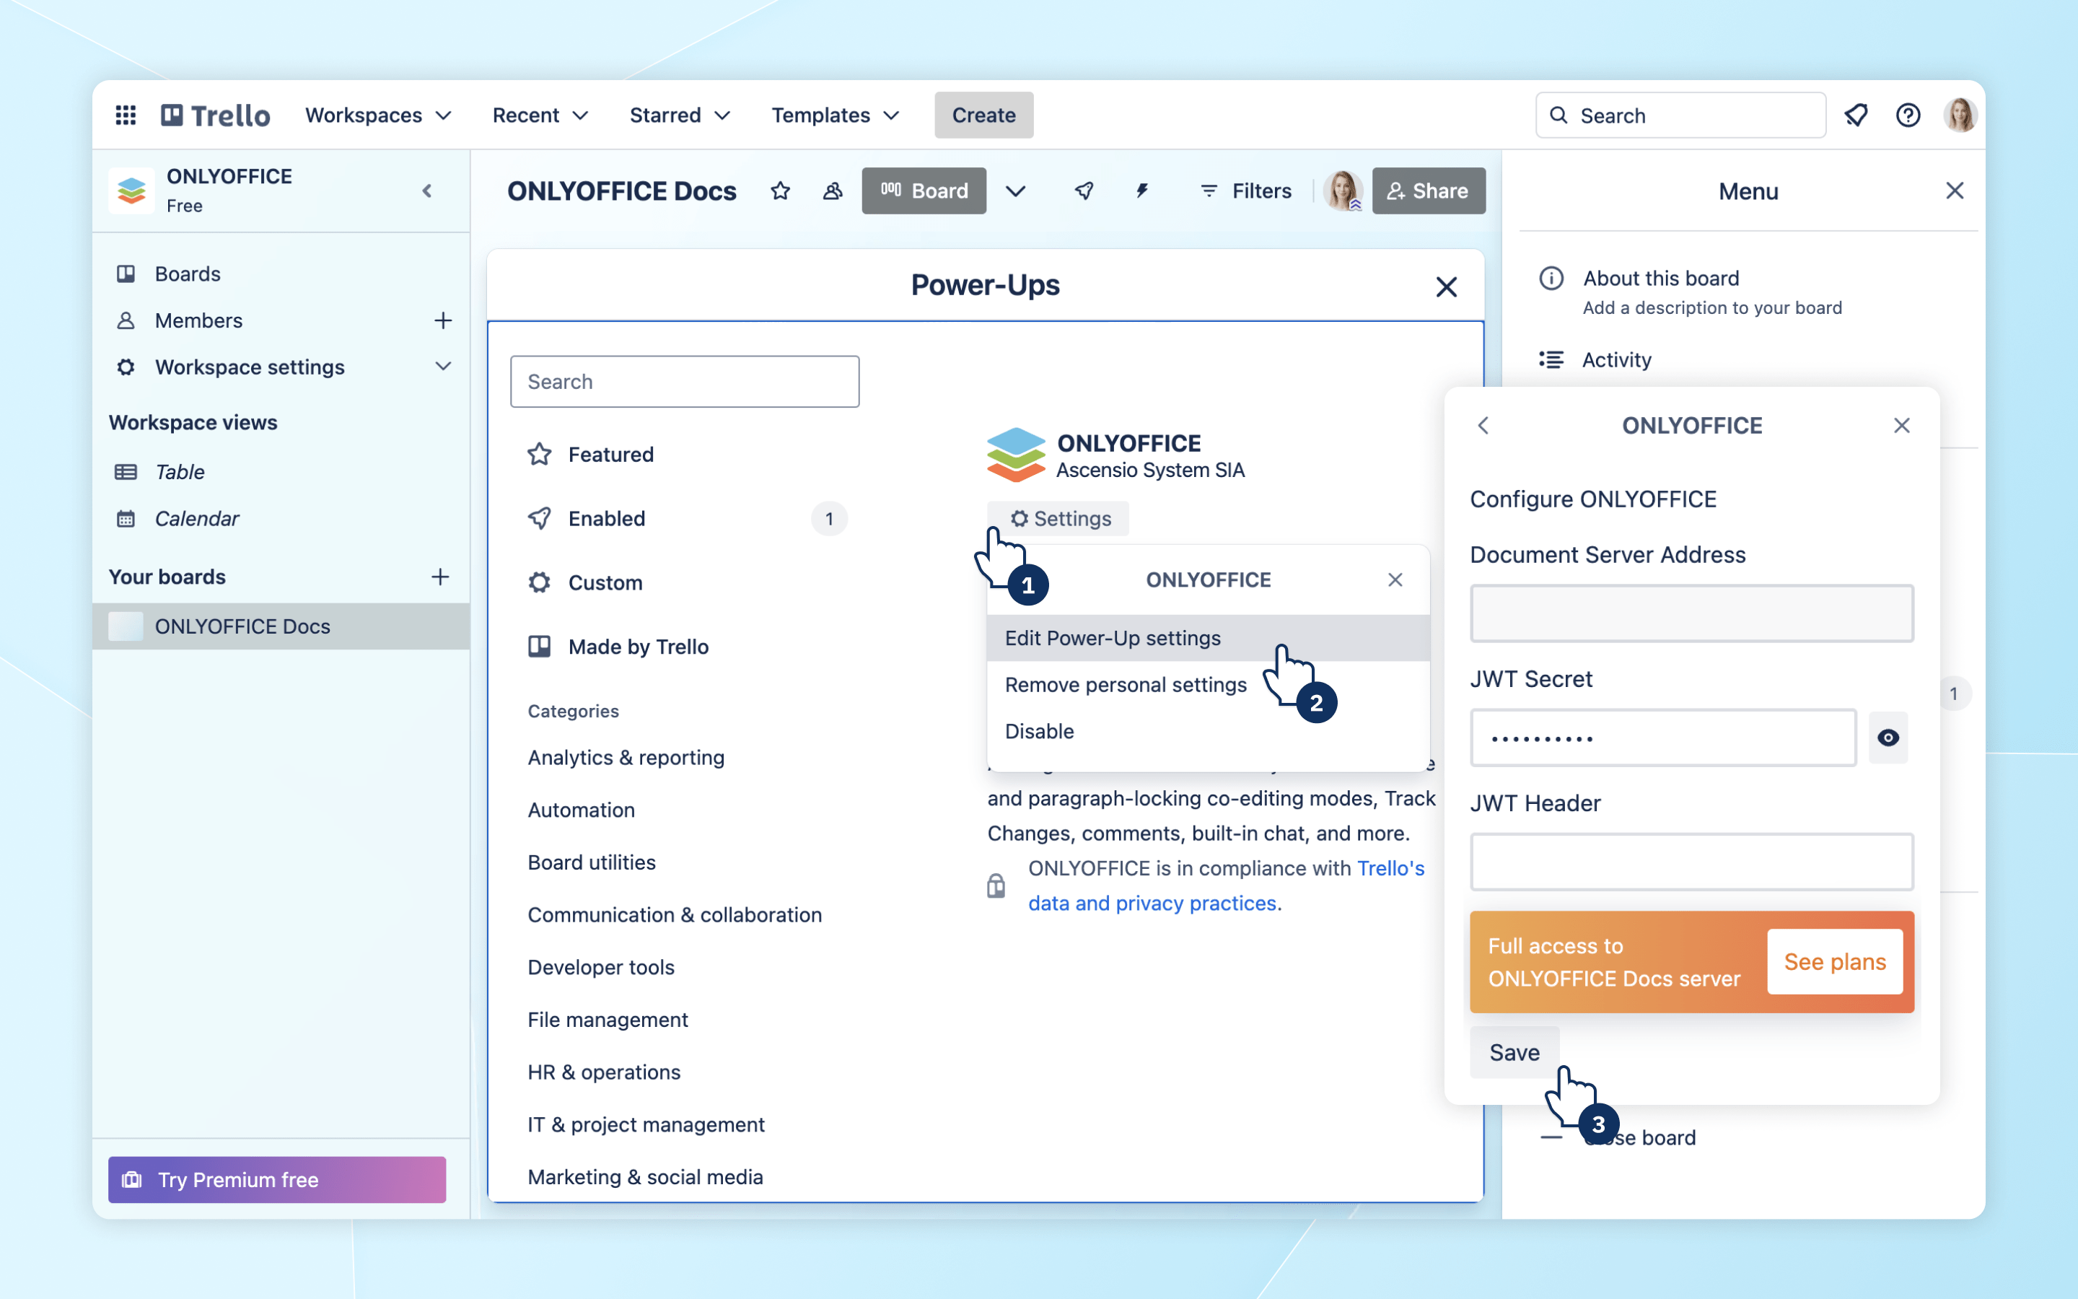The image size is (2078, 1299).
Task: Click the Power-Ups search field
Action: click(684, 380)
